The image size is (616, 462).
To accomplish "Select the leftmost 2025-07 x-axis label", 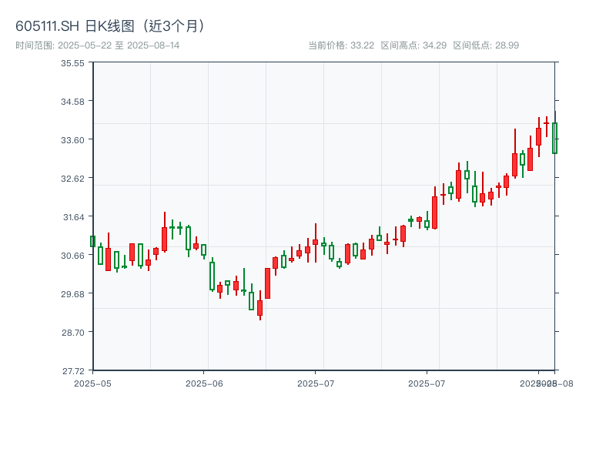I will pyautogui.click(x=316, y=383).
